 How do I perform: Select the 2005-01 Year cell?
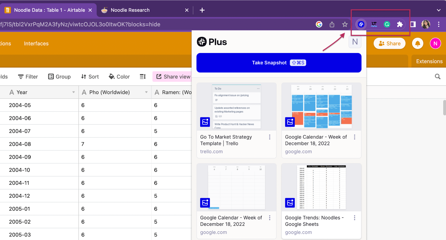tap(39, 209)
